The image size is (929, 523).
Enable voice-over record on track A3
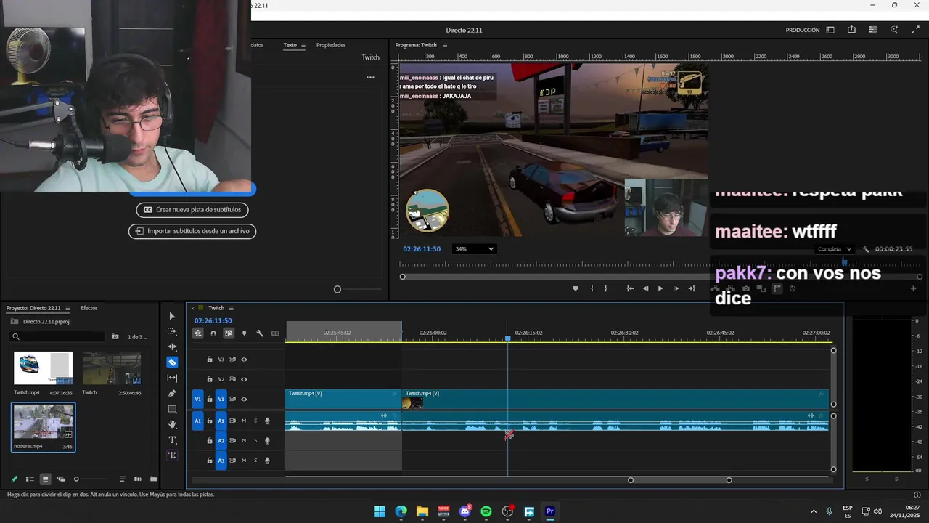pyautogui.click(x=267, y=461)
